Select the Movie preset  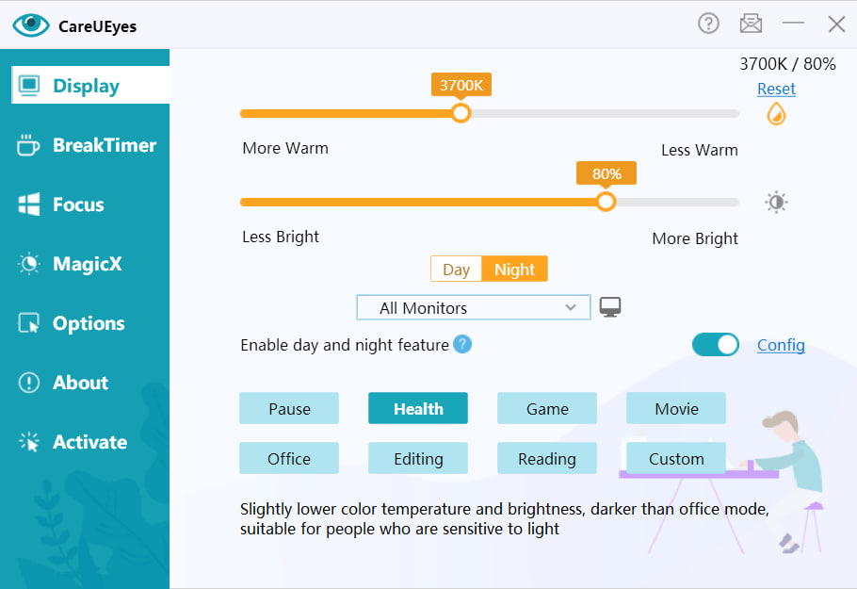point(676,408)
